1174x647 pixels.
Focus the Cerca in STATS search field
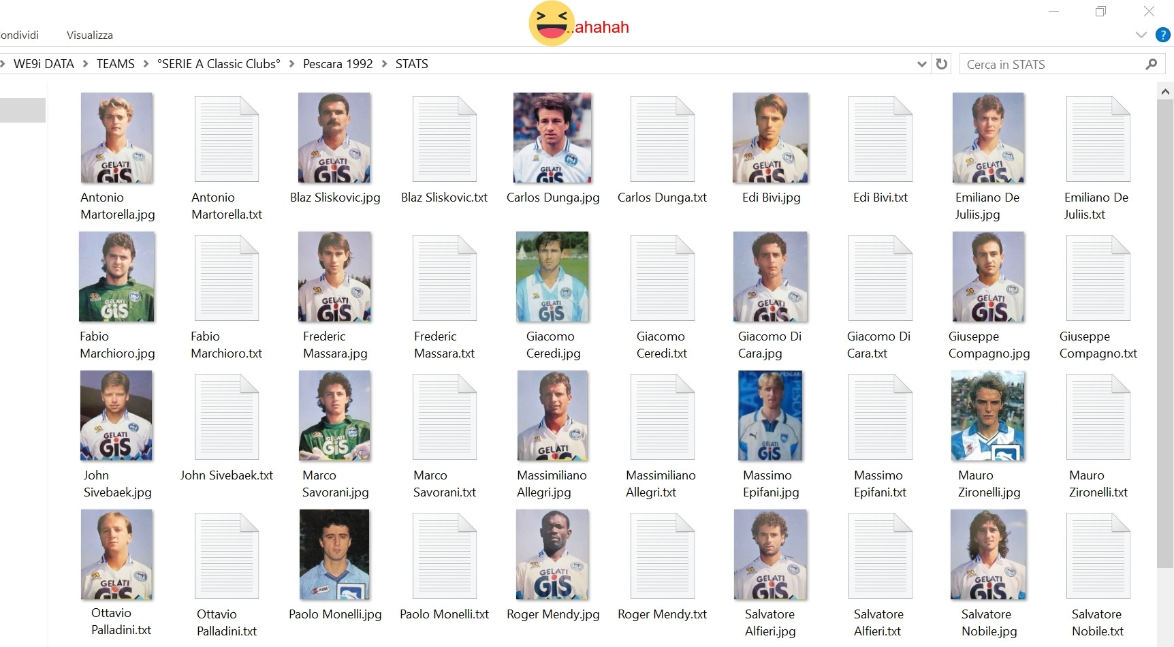coord(1052,64)
